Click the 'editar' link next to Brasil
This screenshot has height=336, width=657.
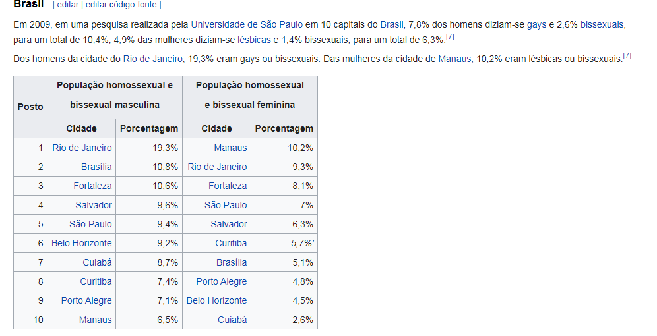click(67, 5)
